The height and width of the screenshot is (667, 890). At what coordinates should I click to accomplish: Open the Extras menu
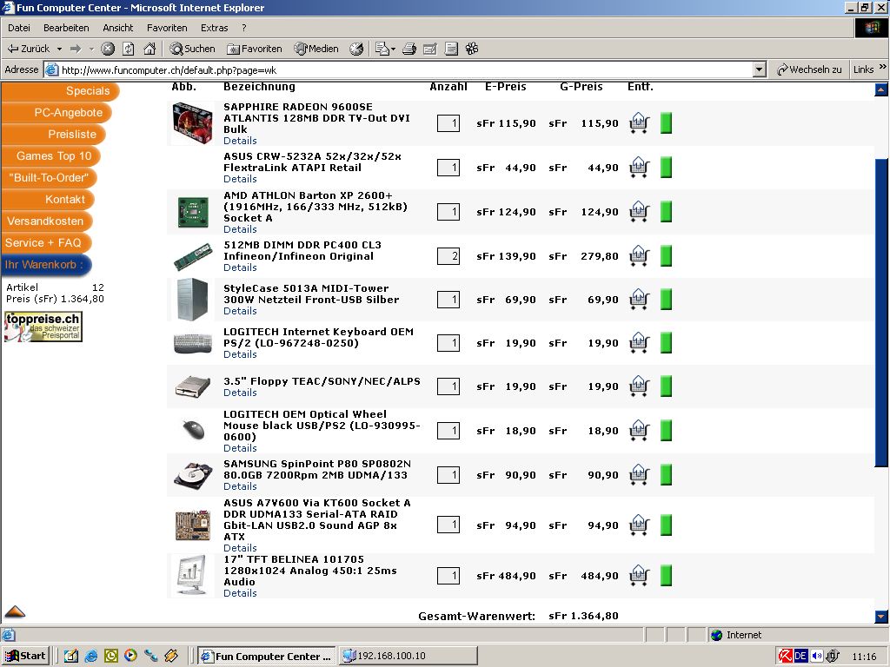click(x=214, y=28)
